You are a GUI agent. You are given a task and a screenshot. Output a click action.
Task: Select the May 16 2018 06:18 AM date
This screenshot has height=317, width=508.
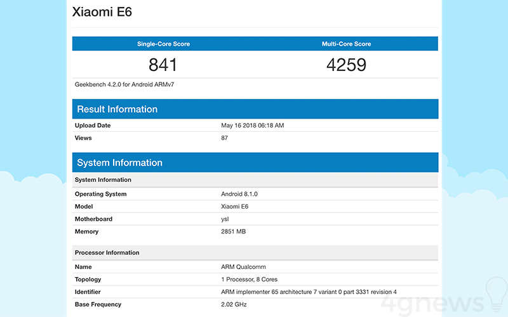(252, 125)
